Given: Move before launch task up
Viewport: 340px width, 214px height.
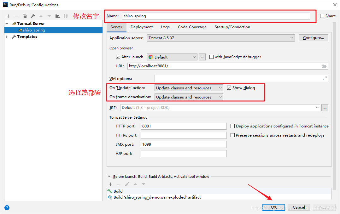Looking at the screenshot, I should (x=135, y=184).
